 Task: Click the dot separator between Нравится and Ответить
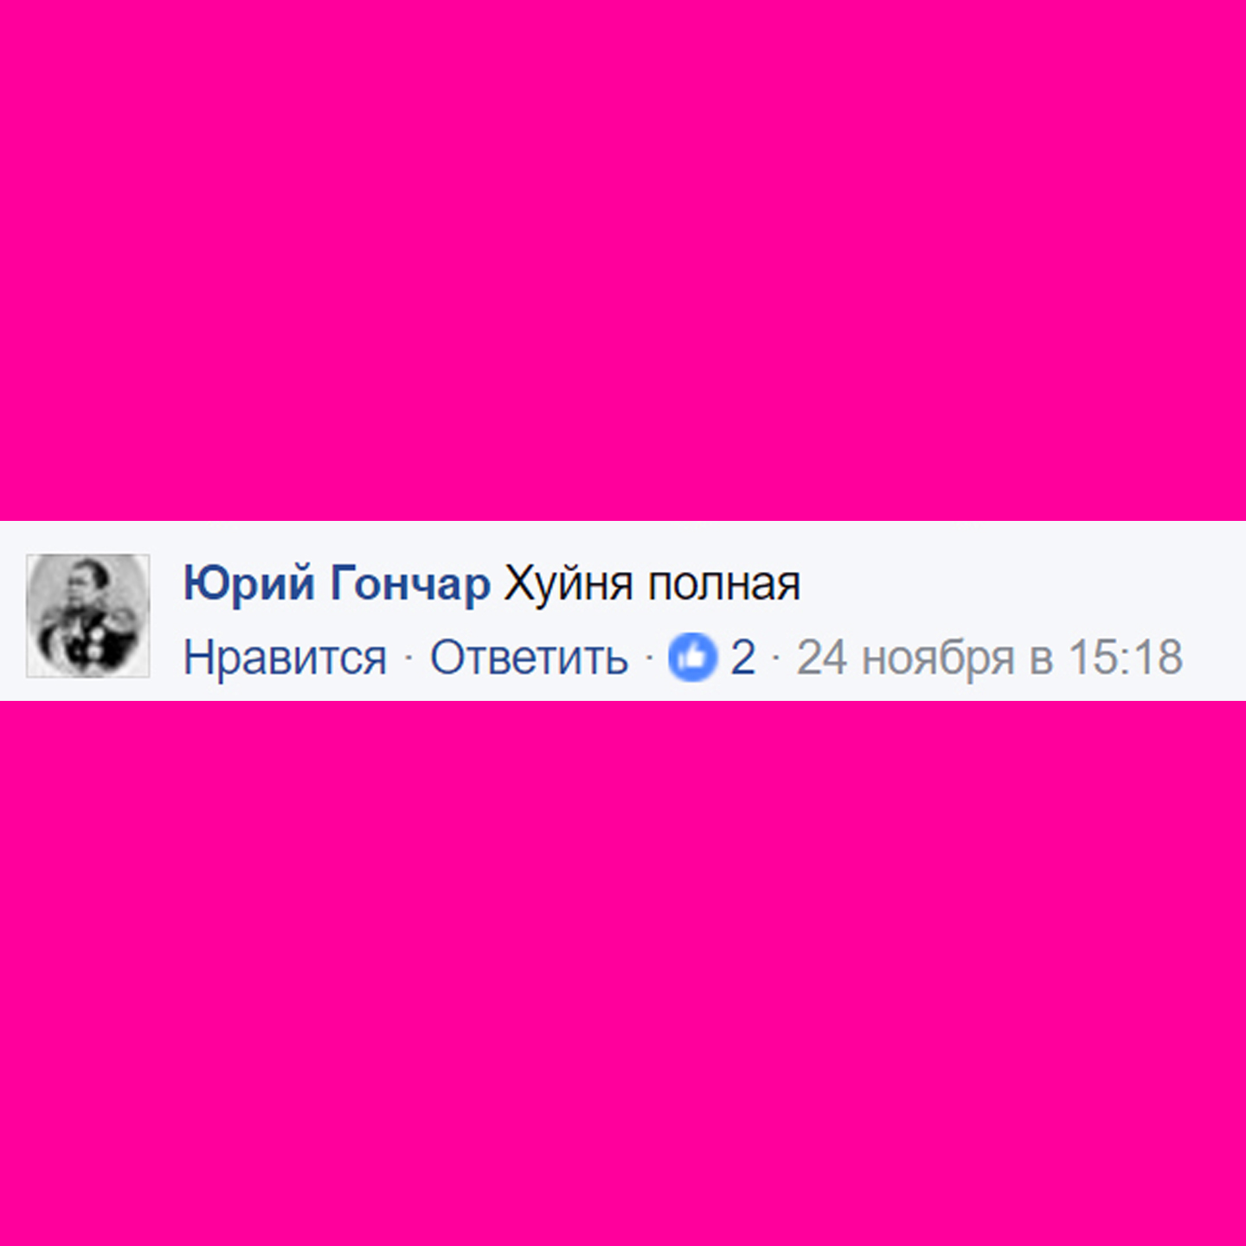click(408, 659)
